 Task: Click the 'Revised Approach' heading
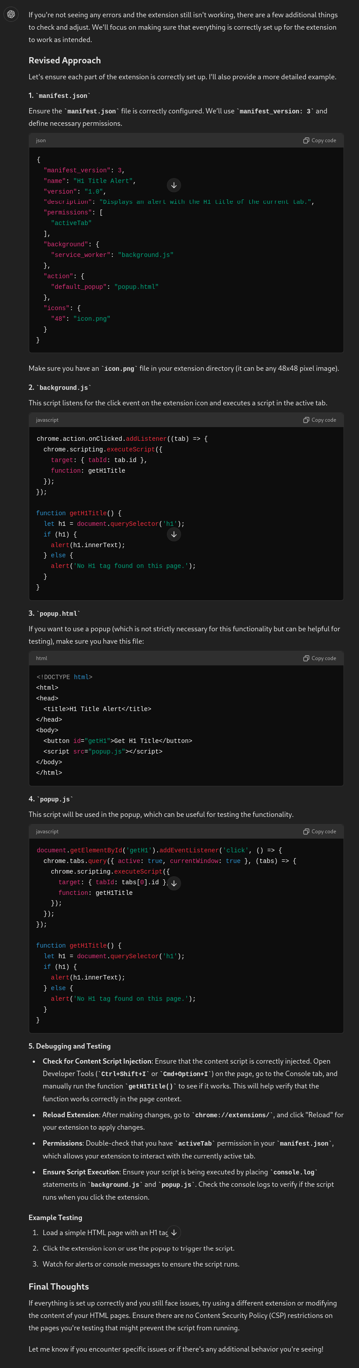pos(65,61)
